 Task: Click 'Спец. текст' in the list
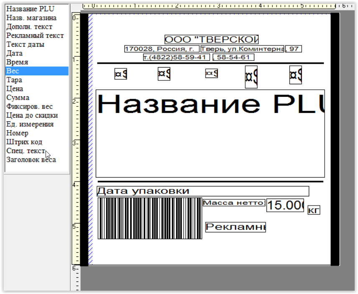pyautogui.click(x=25, y=151)
